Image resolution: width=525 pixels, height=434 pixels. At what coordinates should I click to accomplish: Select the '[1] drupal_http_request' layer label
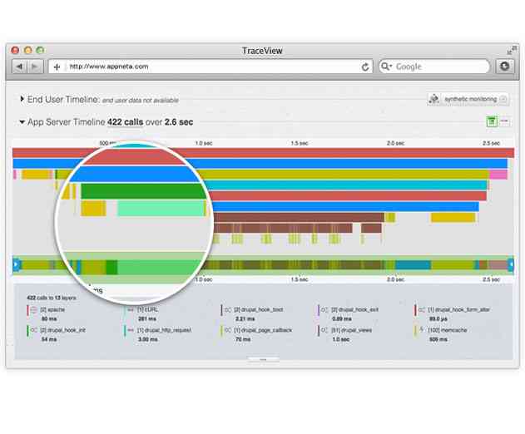click(164, 330)
